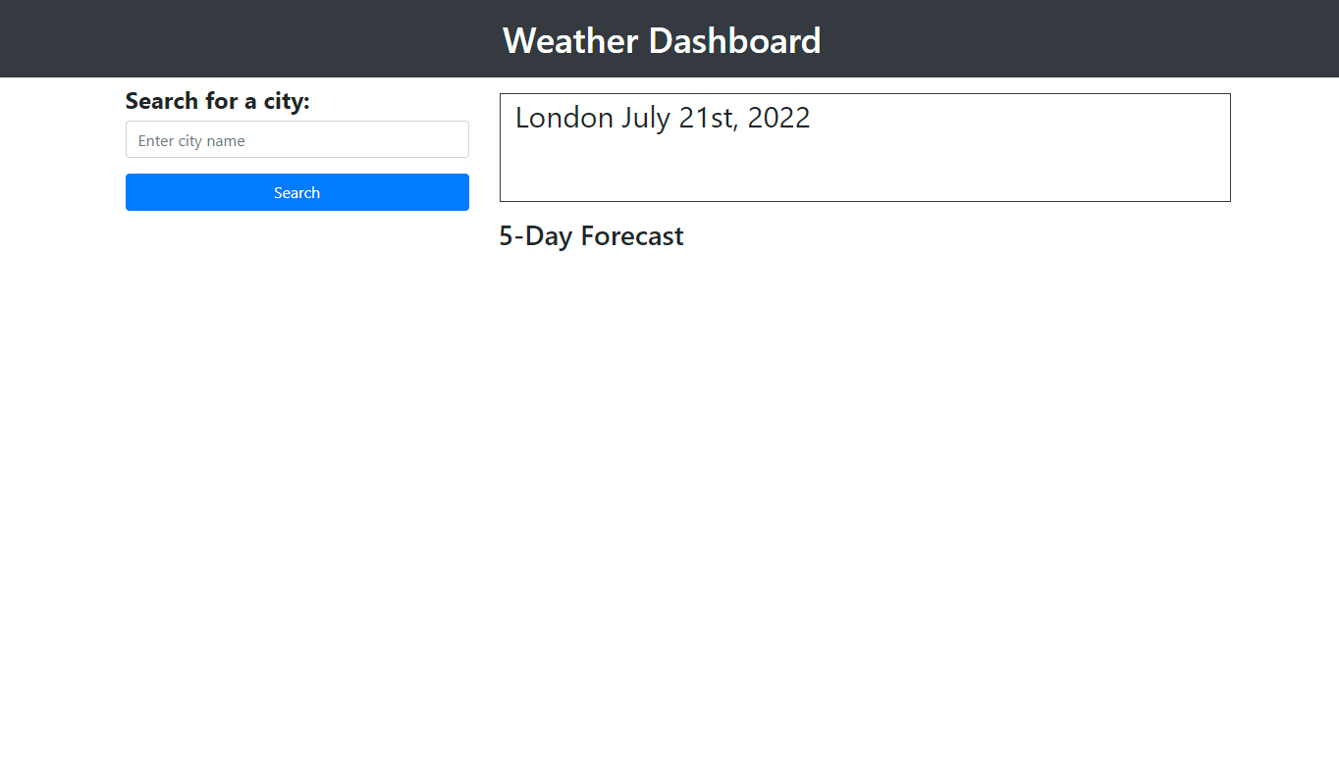Click the Search for a city label
This screenshot has height=761, width=1339.
[217, 101]
